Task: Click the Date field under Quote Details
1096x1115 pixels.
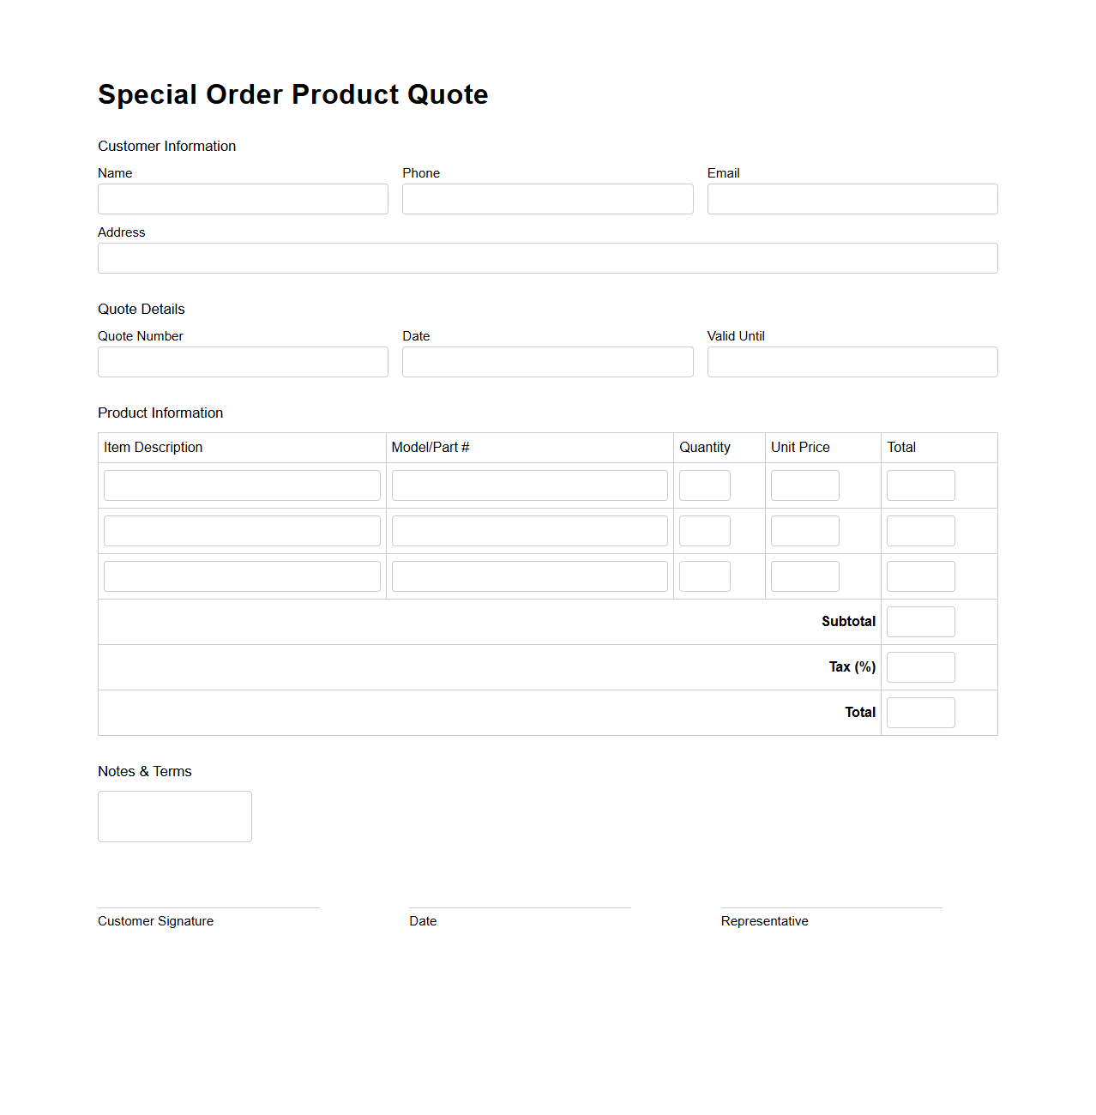Action: pos(547,362)
